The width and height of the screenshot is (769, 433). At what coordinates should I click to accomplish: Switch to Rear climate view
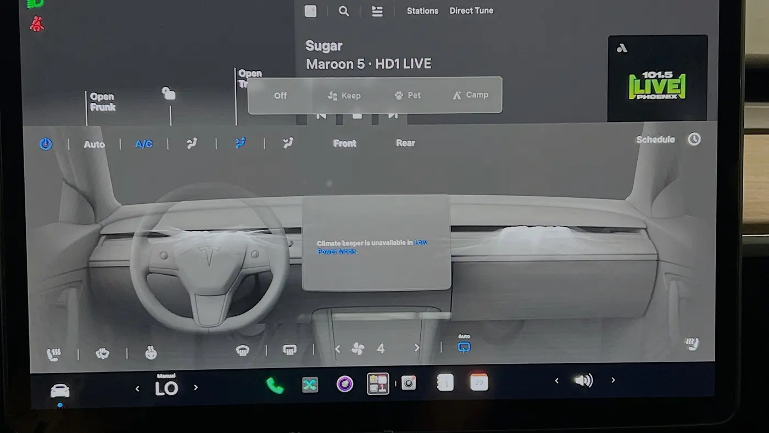[405, 143]
